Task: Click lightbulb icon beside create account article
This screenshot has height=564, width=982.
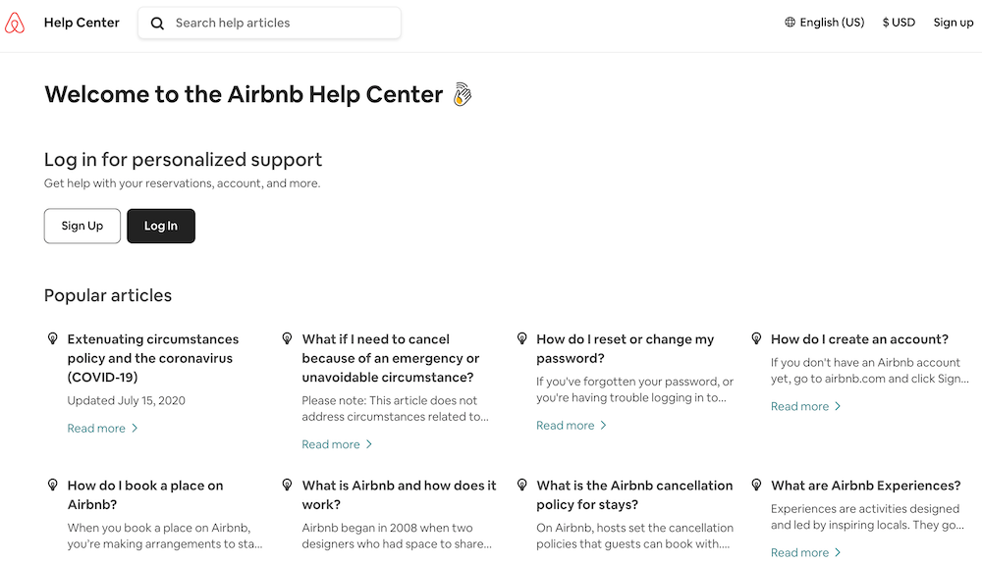Action: (756, 339)
